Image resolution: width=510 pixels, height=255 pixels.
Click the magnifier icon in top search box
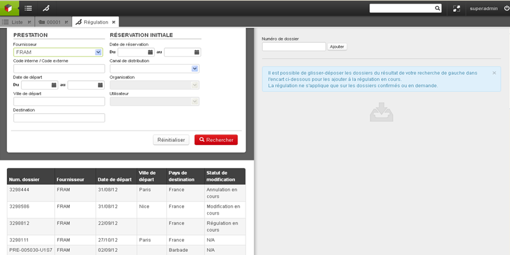click(x=437, y=8)
